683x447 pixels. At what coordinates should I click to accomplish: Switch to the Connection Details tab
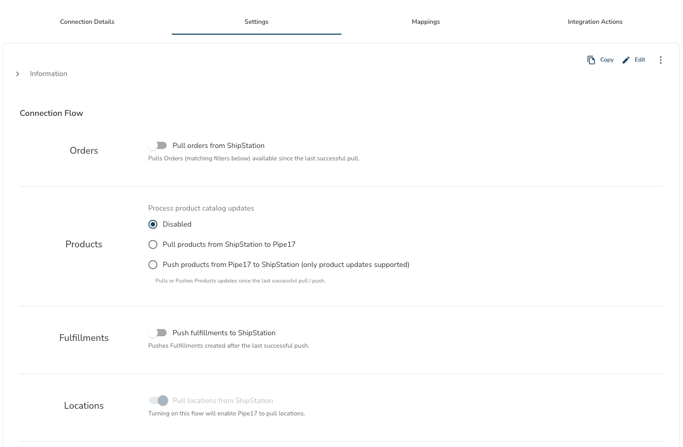87,22
